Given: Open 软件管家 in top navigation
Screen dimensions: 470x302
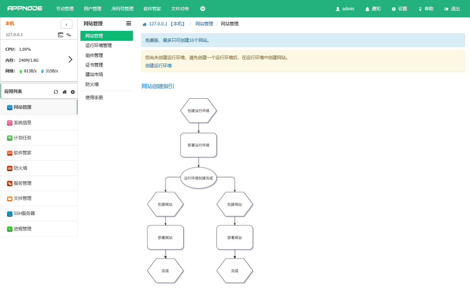Looking at the screenshot, I should (152, 8).
